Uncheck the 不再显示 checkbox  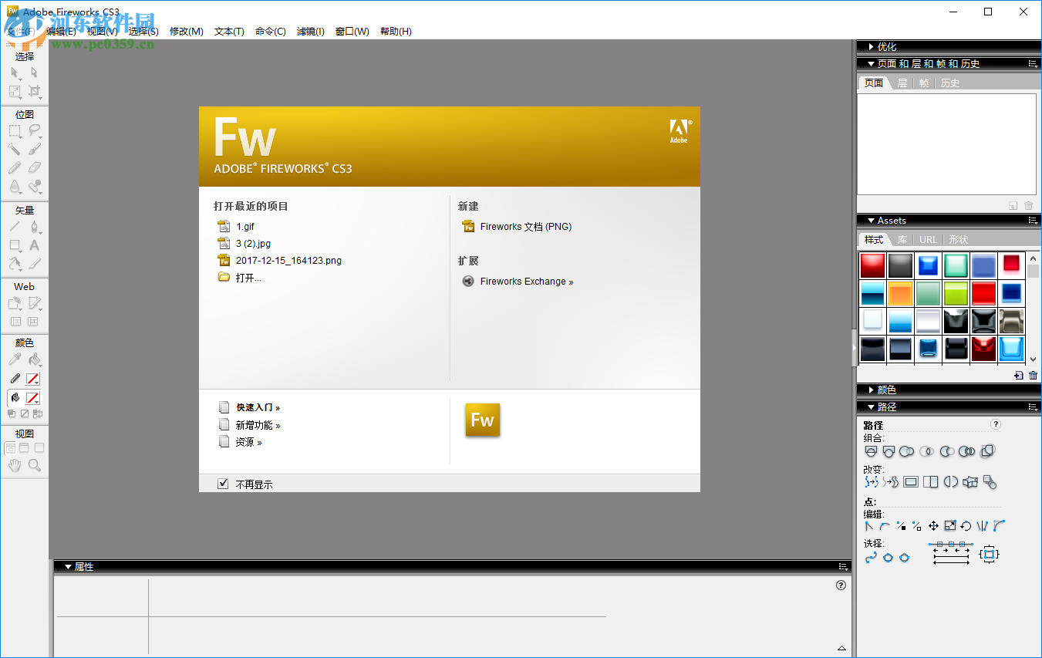coord(223,484)
